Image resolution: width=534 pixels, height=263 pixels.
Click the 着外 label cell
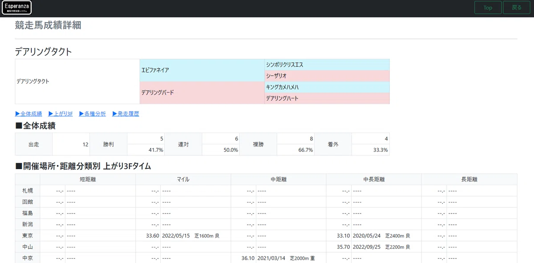coord(333,144)
